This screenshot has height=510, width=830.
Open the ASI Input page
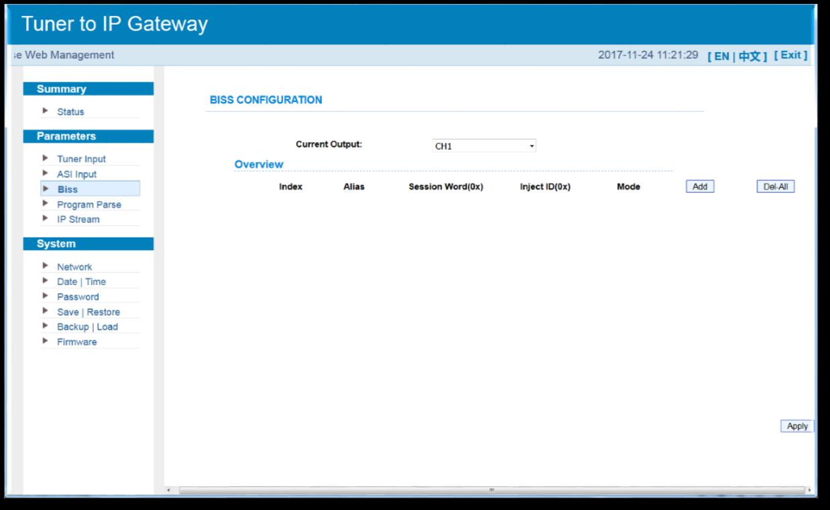click(x=76, y=174)
